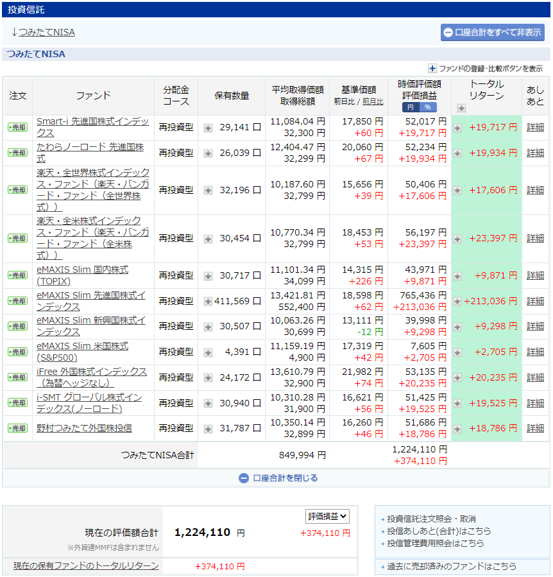The image size is (553, 577).
Task: Open 楽天・全世界株式インデックス・ファンド fund link
Action: pyautogui.click(x=93, y=190)
